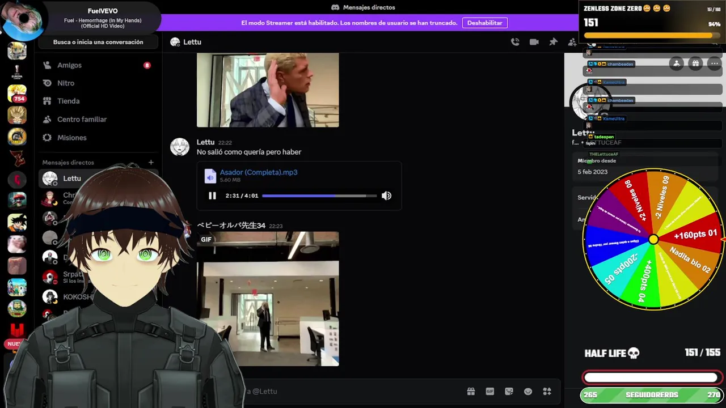Add friends to this direct message
Screen dimensions: 726x408
click(572, 42)
